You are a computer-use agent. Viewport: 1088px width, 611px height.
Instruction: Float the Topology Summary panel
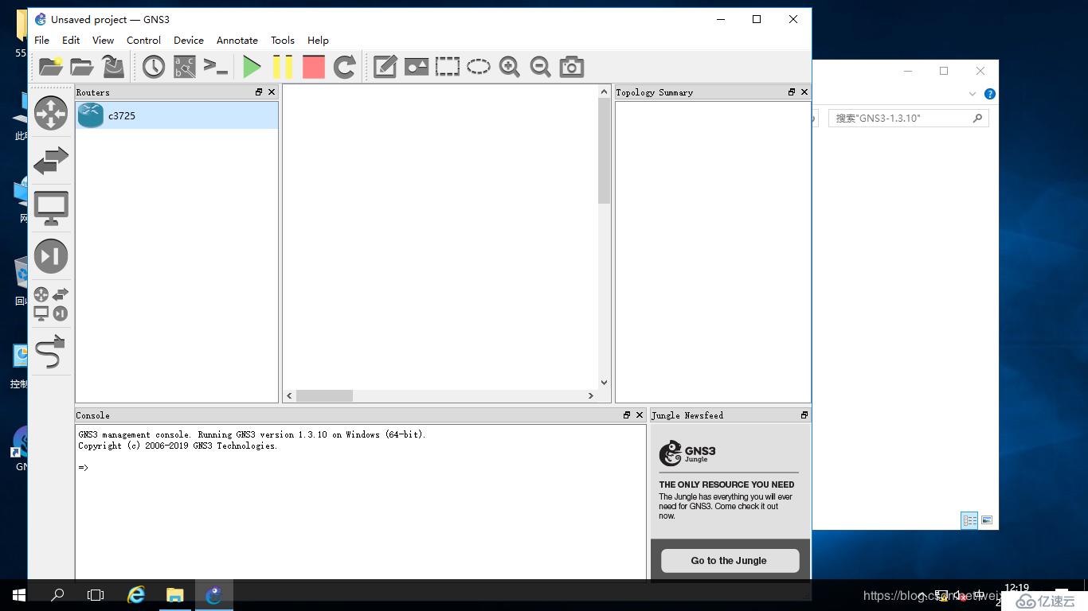pyautogui.click(x=792, y=92)
